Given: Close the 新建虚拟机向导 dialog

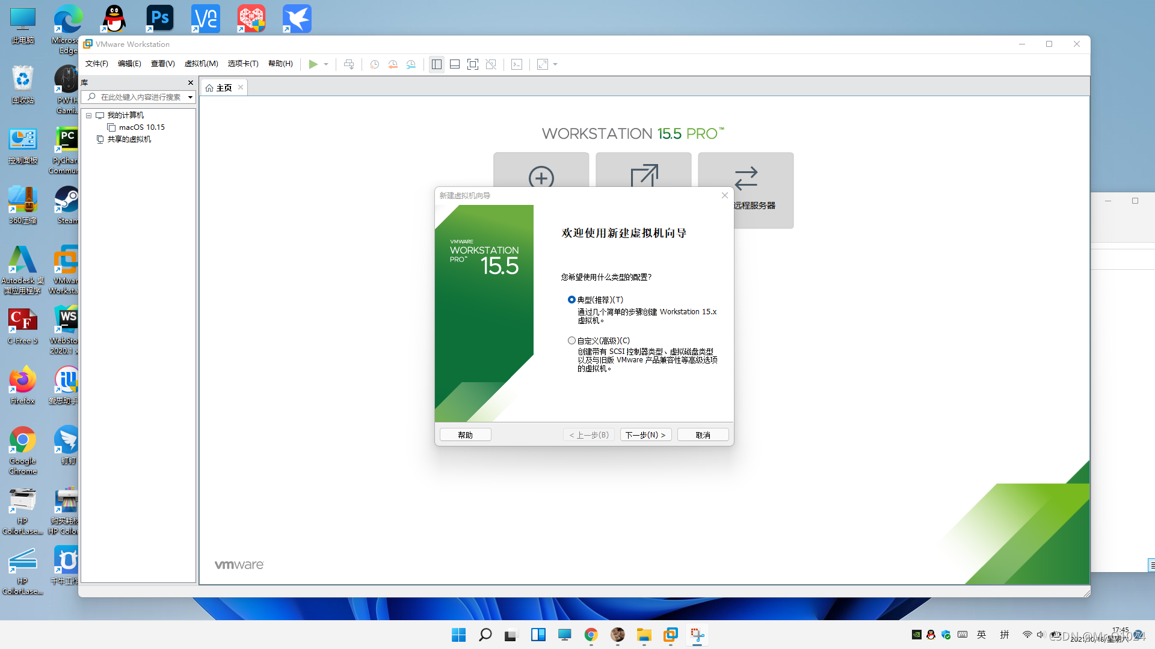Looking at the screenshot, I should point(725,195).
